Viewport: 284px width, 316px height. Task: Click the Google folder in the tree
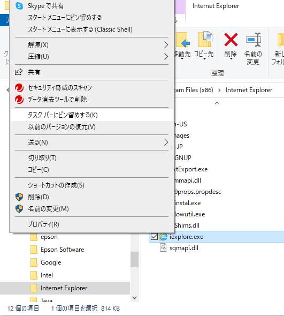coord(51,262)
